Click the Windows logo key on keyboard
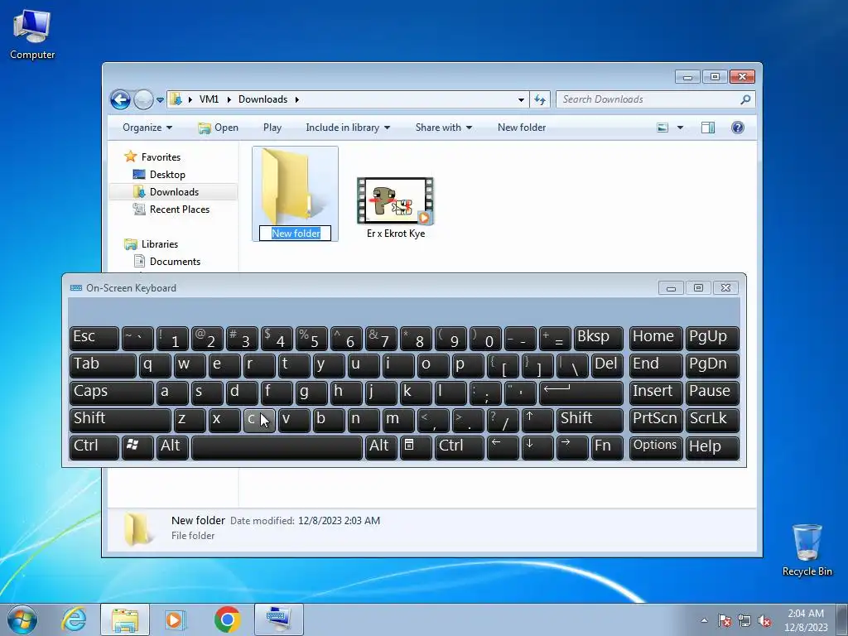This screenshot has height=636, width=848. (x=138, y=448)
